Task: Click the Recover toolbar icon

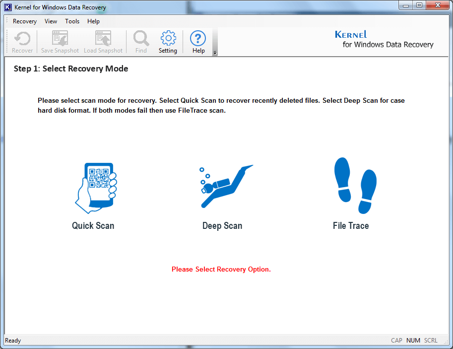Action: coord(22,38)
